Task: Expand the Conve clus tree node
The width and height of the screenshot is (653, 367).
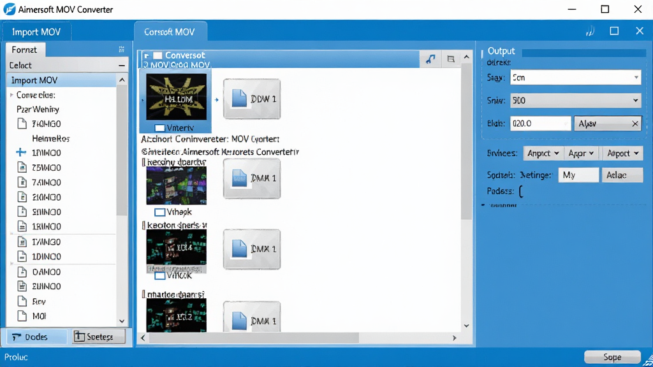Action: (x=11, y=96)
